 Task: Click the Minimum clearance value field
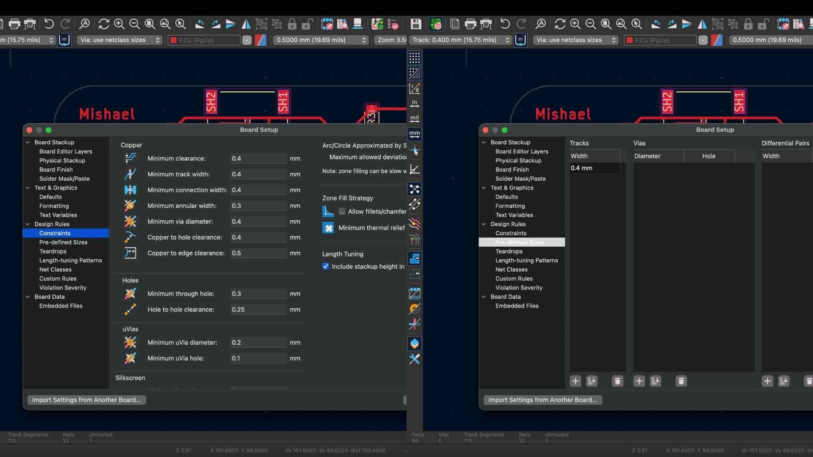pos(257,159)
